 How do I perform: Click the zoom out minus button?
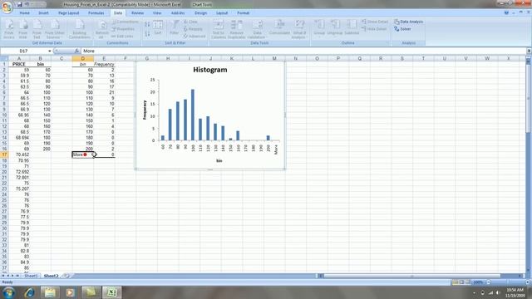coord(489,282)
